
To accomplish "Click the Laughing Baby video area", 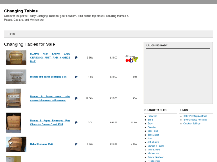I will [178, 76].
